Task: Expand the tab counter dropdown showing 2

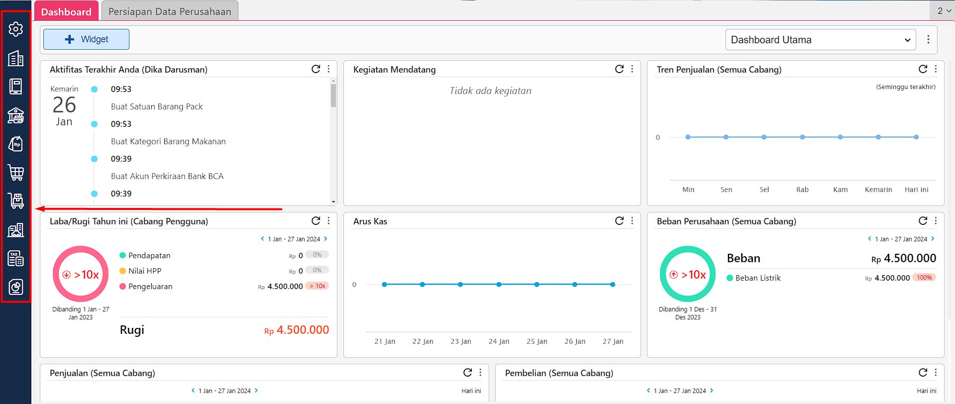Action: tap(944, 10)
